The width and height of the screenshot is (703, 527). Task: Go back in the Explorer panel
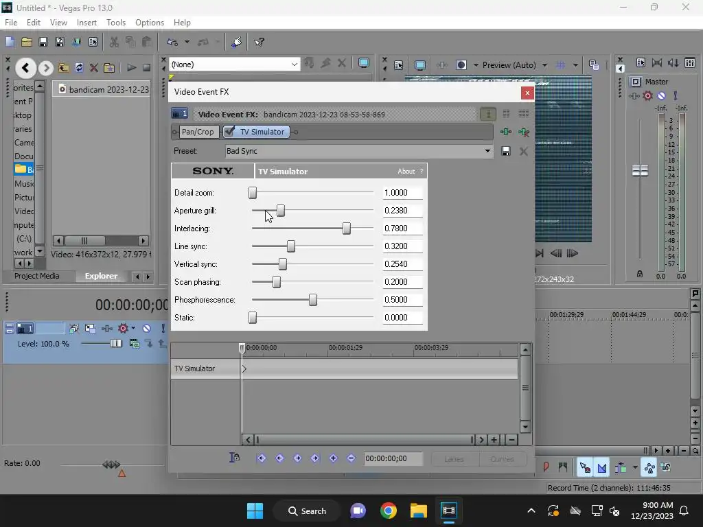tap(25, 68)
